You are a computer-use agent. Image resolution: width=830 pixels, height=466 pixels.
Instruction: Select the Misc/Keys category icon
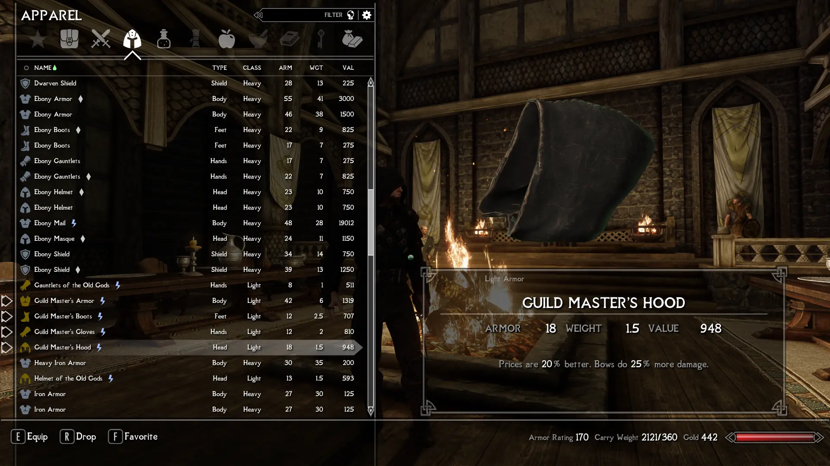pyautogui.click(x=321, y=39)
